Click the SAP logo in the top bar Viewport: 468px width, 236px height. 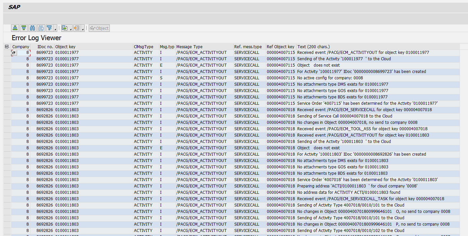[x=15, y=7]
